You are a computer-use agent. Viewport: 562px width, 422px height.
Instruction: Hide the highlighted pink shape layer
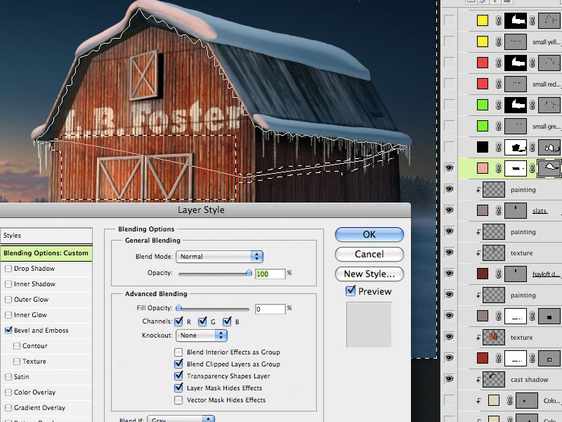pyautogui.click(x=449, y=168)
